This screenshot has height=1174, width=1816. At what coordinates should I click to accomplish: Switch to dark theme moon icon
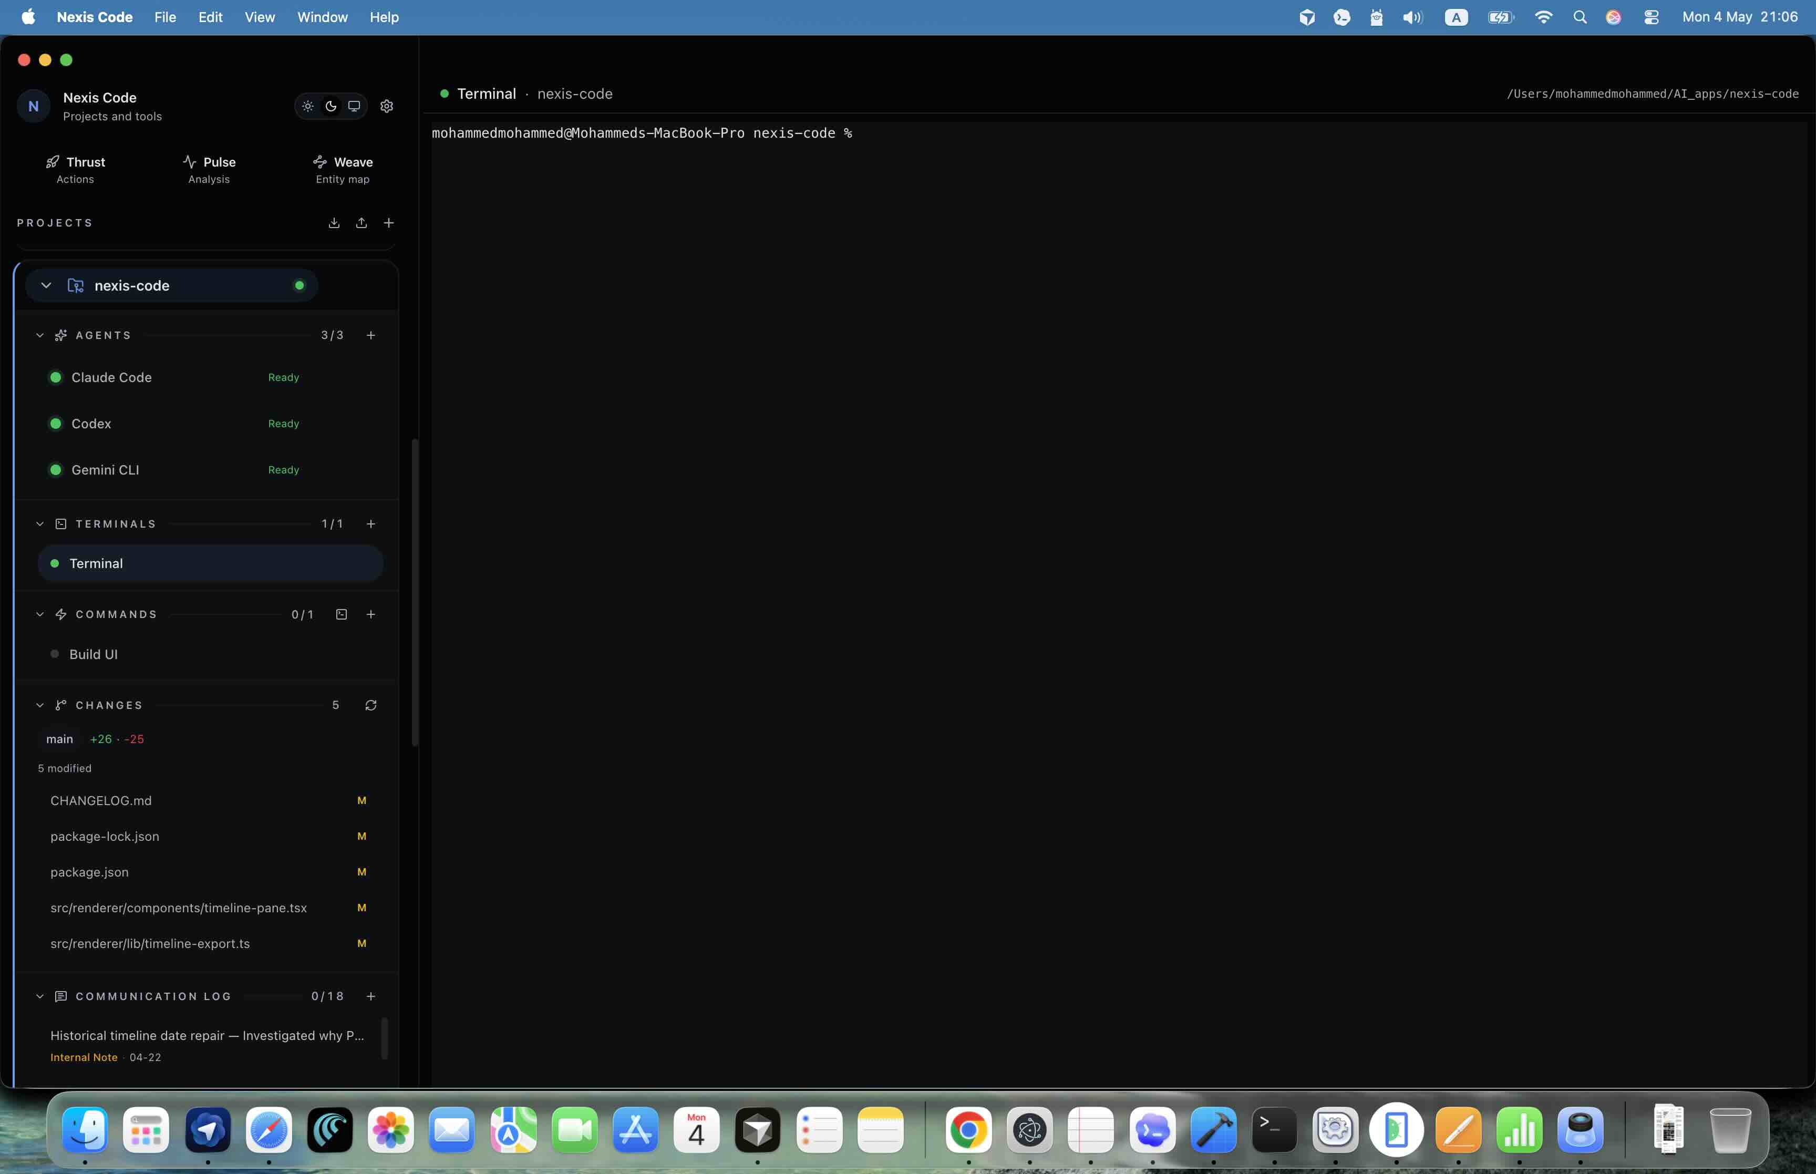coord(331,106)
